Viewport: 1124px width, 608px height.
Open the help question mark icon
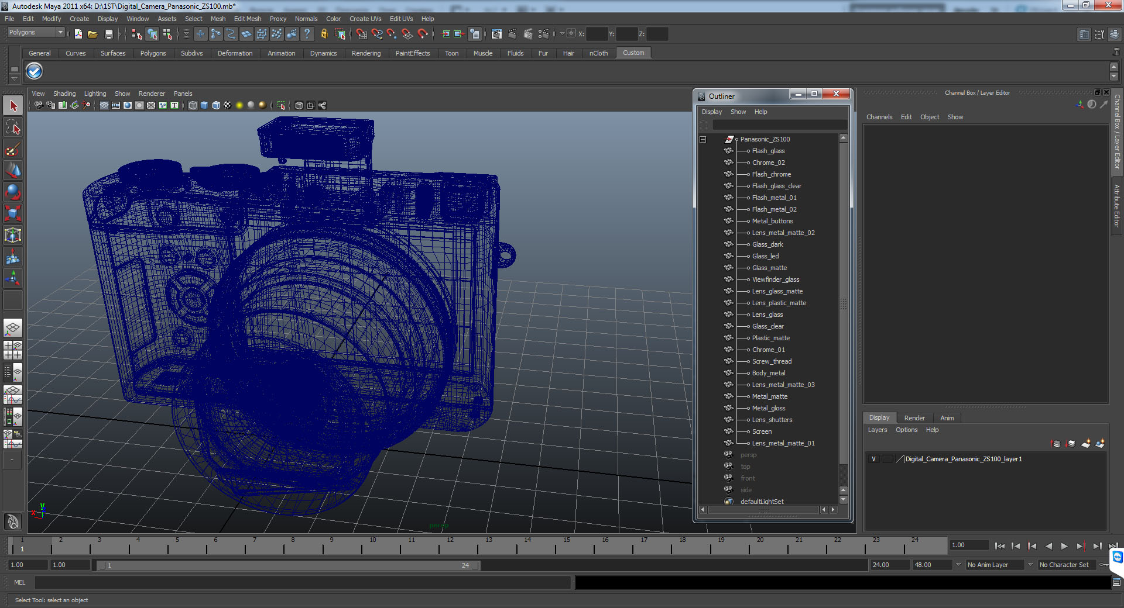(307, 34)
